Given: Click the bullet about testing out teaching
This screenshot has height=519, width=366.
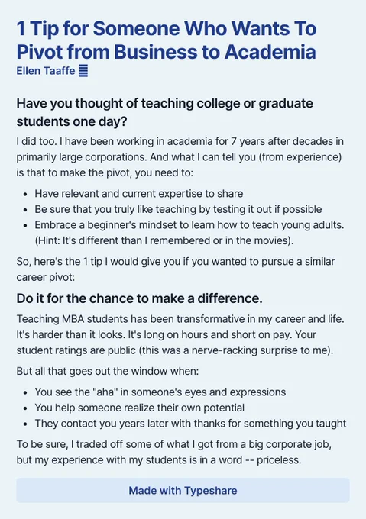Looking at the screenshot, I should [x=178, y=209].
